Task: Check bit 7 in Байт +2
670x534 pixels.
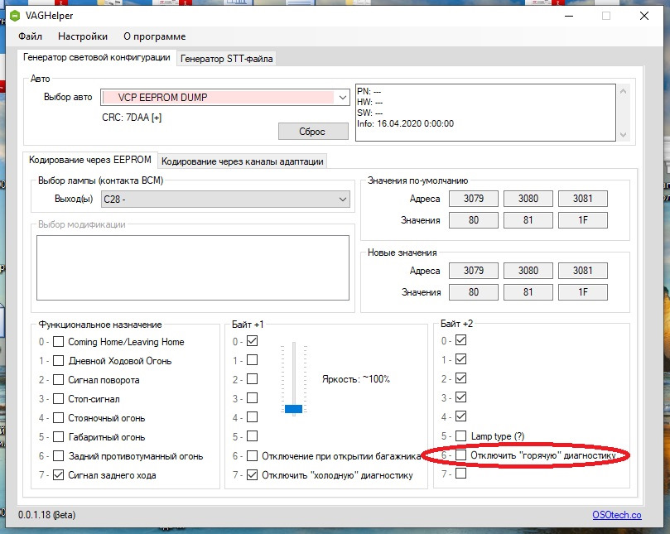Action: [x=460, y=474]
